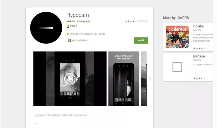This screenshot has height=128, width=217.
Task: Click the 20,539 ratings count
Action: click(141, 21)
